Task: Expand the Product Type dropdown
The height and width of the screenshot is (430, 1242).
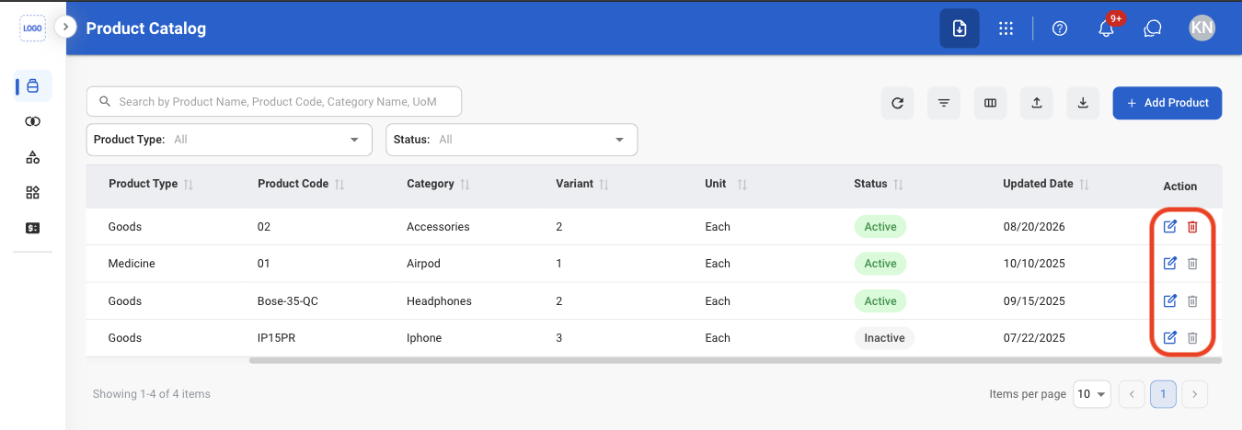Action: (229, 140)
